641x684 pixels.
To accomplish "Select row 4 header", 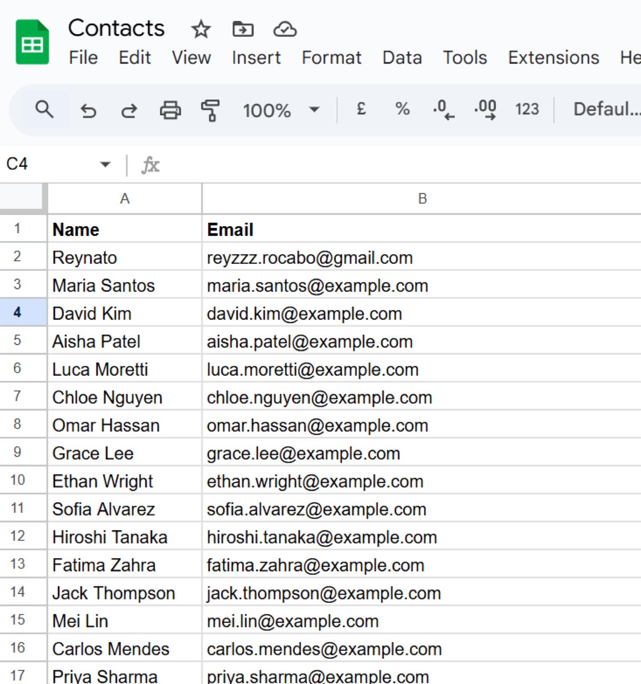I will 23,313.
